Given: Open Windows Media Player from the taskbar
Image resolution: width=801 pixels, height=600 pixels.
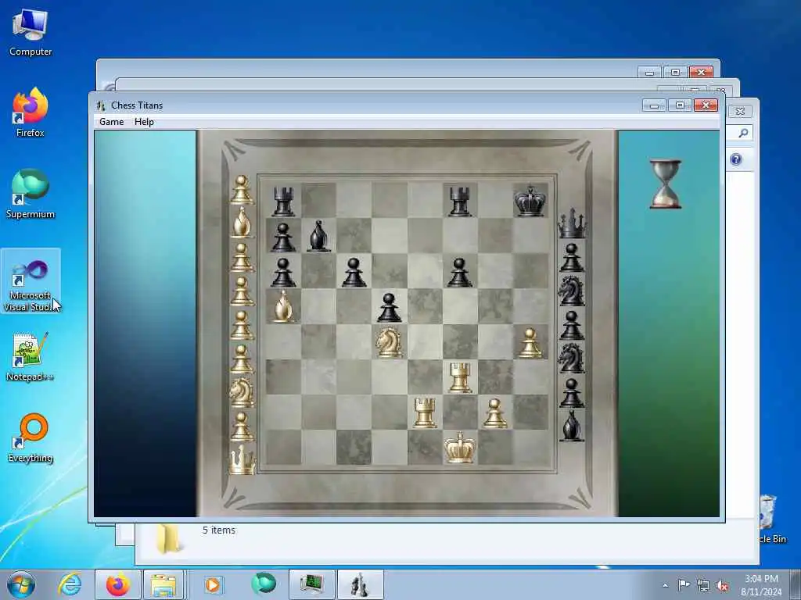Looking at the screenshot, I should 213,584.
